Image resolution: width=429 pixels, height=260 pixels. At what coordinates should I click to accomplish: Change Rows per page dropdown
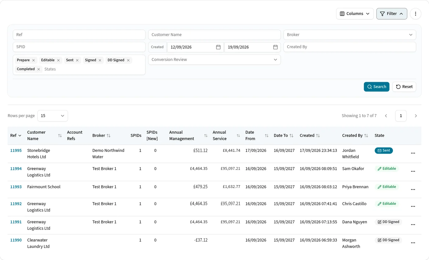tap(52, 116)
